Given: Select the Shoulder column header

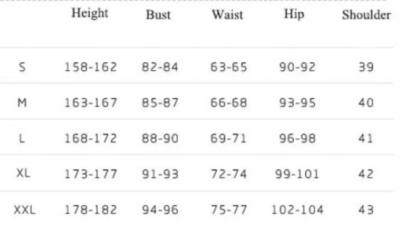Looking at the screenshot, I should pos(366,15).
